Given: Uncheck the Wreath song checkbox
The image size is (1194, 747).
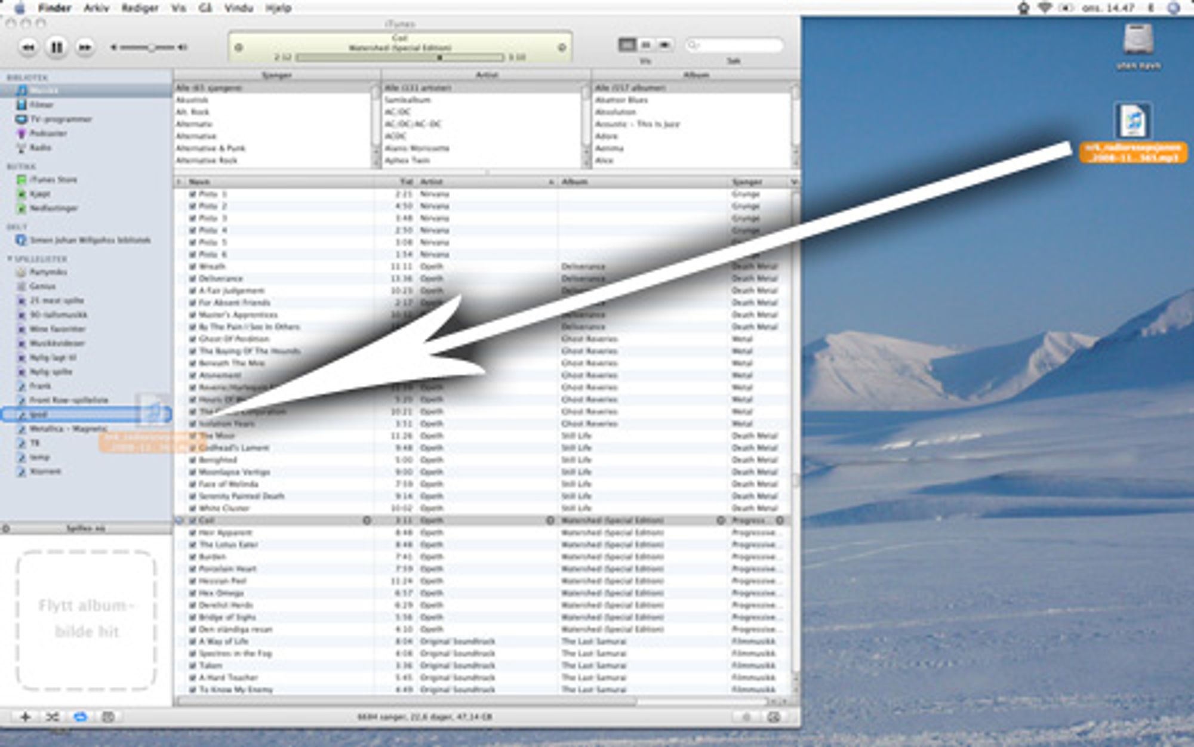Looking at the screenshot, I should [193, 266].
